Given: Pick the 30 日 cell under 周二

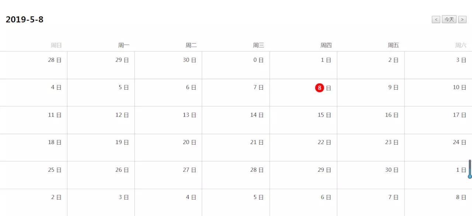Looking at the screenshot, I should coord(168,65).
